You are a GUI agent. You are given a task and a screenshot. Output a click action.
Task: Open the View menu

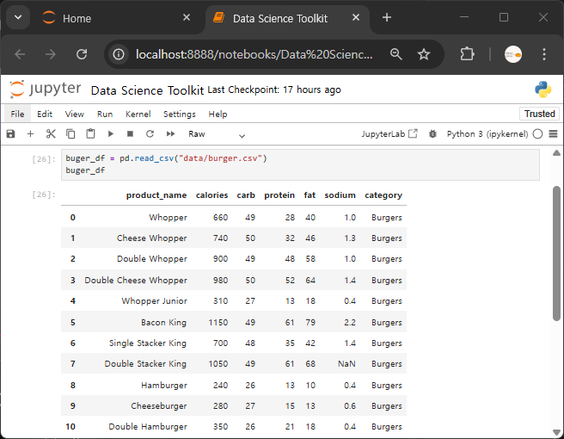coord(75,114)
